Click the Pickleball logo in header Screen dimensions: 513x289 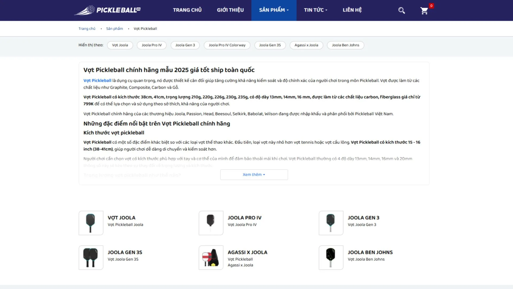pos(107,10)
